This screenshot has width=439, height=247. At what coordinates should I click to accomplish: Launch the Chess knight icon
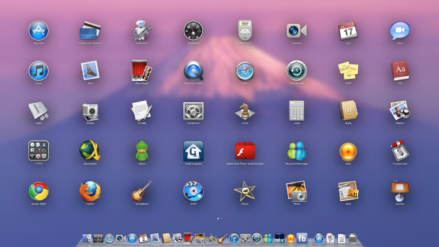point(245,111)
